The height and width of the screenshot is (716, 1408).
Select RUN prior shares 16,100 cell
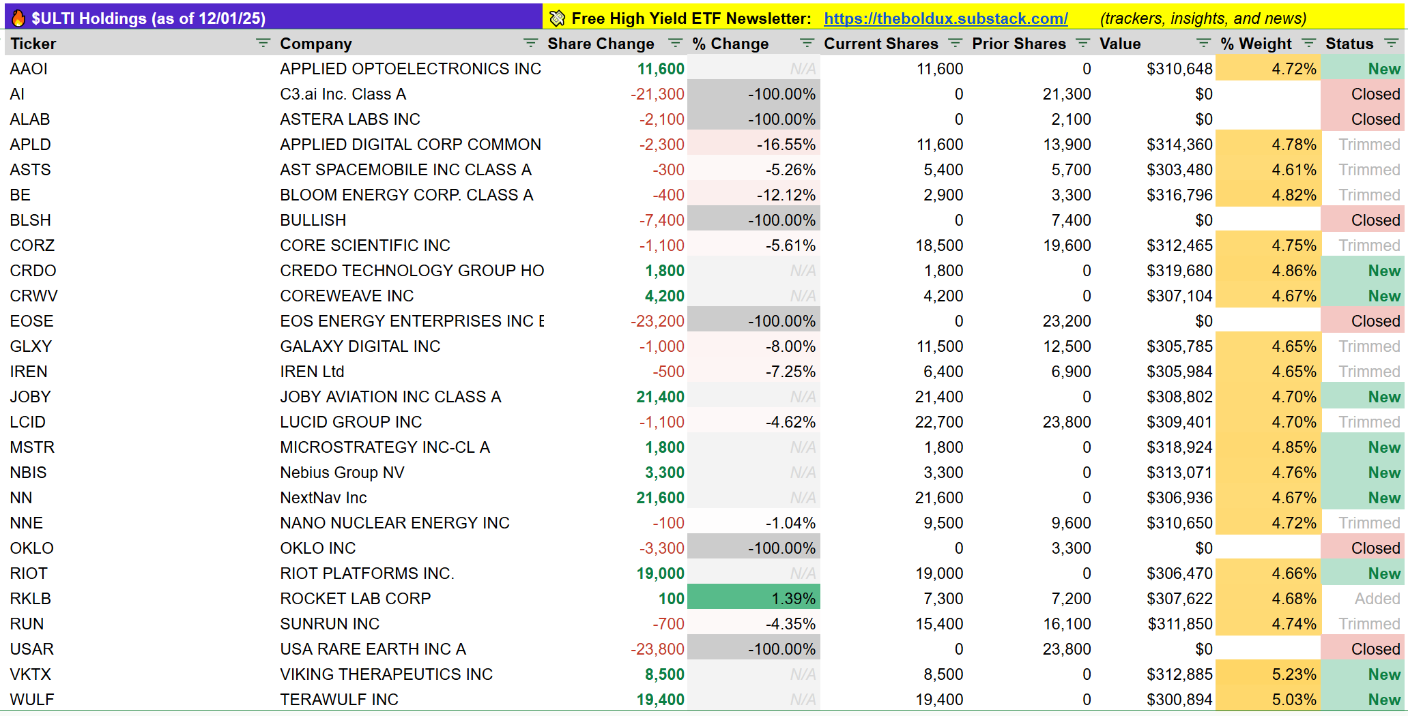pos(1031,624)
